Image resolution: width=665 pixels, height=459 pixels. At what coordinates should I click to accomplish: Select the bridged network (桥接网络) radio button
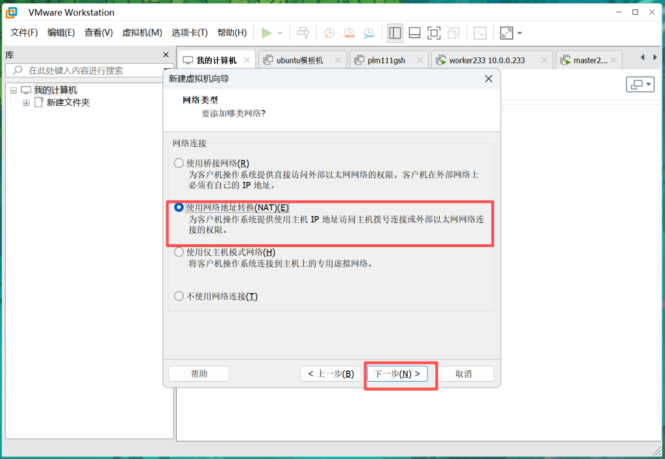[x=179, y=163]
